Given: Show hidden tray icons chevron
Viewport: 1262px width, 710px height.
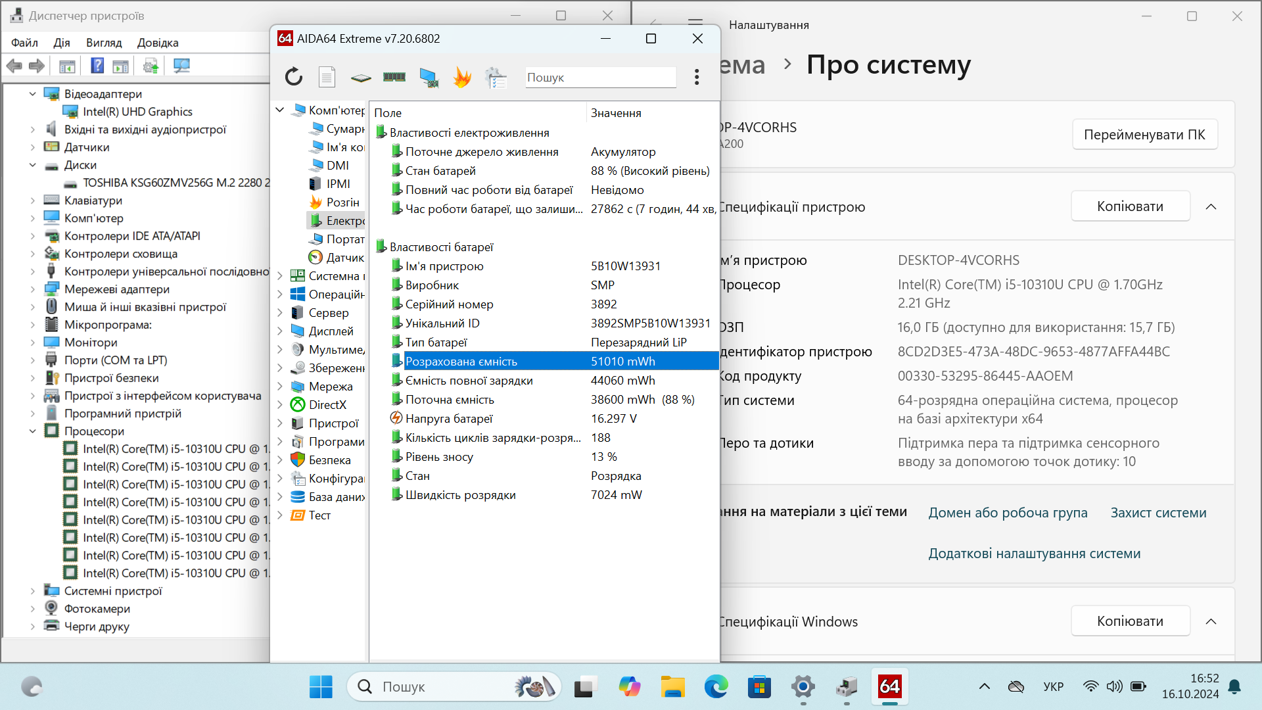Looking at the screenshot, I should click(x=984, y=687).
